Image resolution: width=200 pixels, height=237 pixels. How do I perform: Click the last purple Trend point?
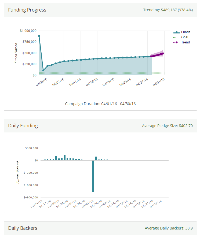[x=163, y=53]
